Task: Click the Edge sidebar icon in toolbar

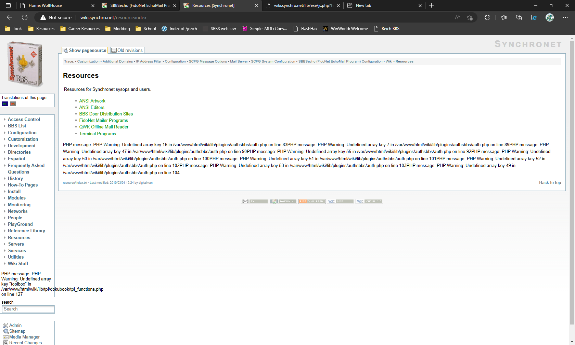Action: pyautogui.click(x=534, y=17)
